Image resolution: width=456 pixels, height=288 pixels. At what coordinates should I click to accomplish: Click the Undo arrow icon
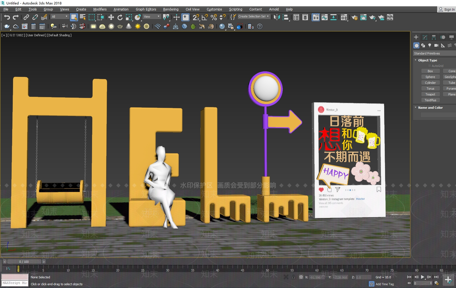[7, 17]
